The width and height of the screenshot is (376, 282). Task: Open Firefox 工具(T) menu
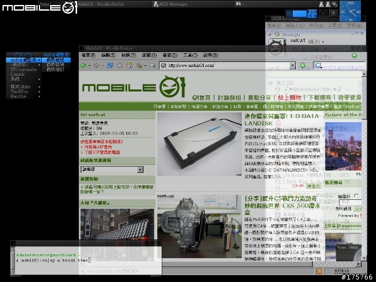pyautogui.click(x=190, y=55)
